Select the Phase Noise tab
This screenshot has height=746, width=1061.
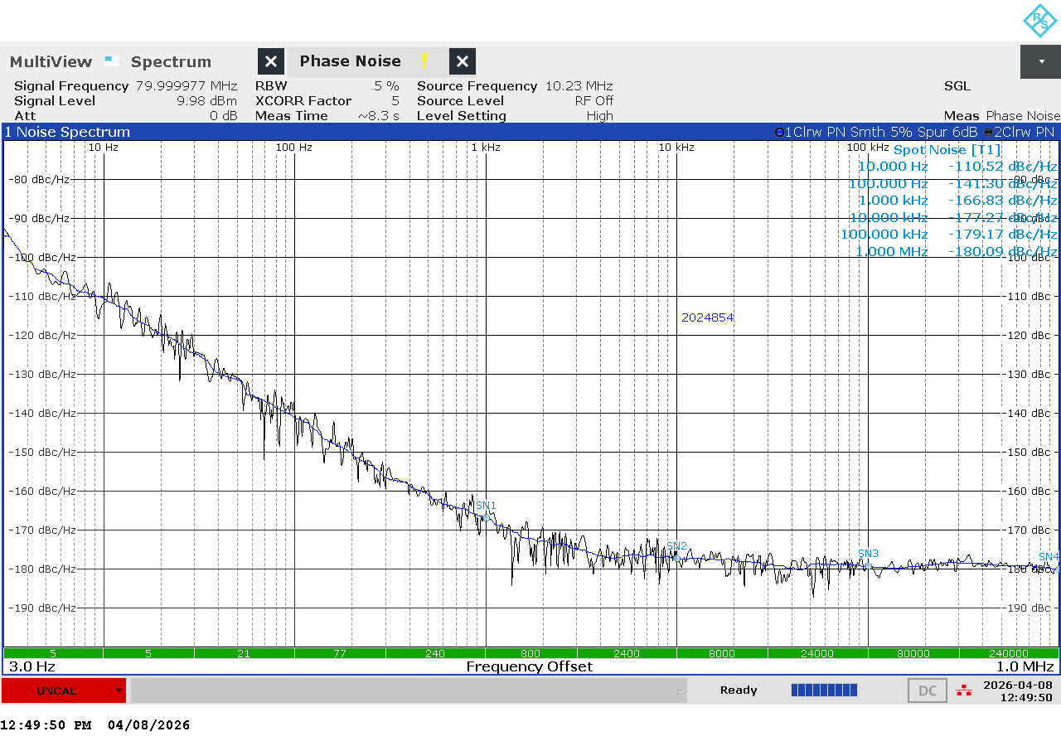(350, 61)
